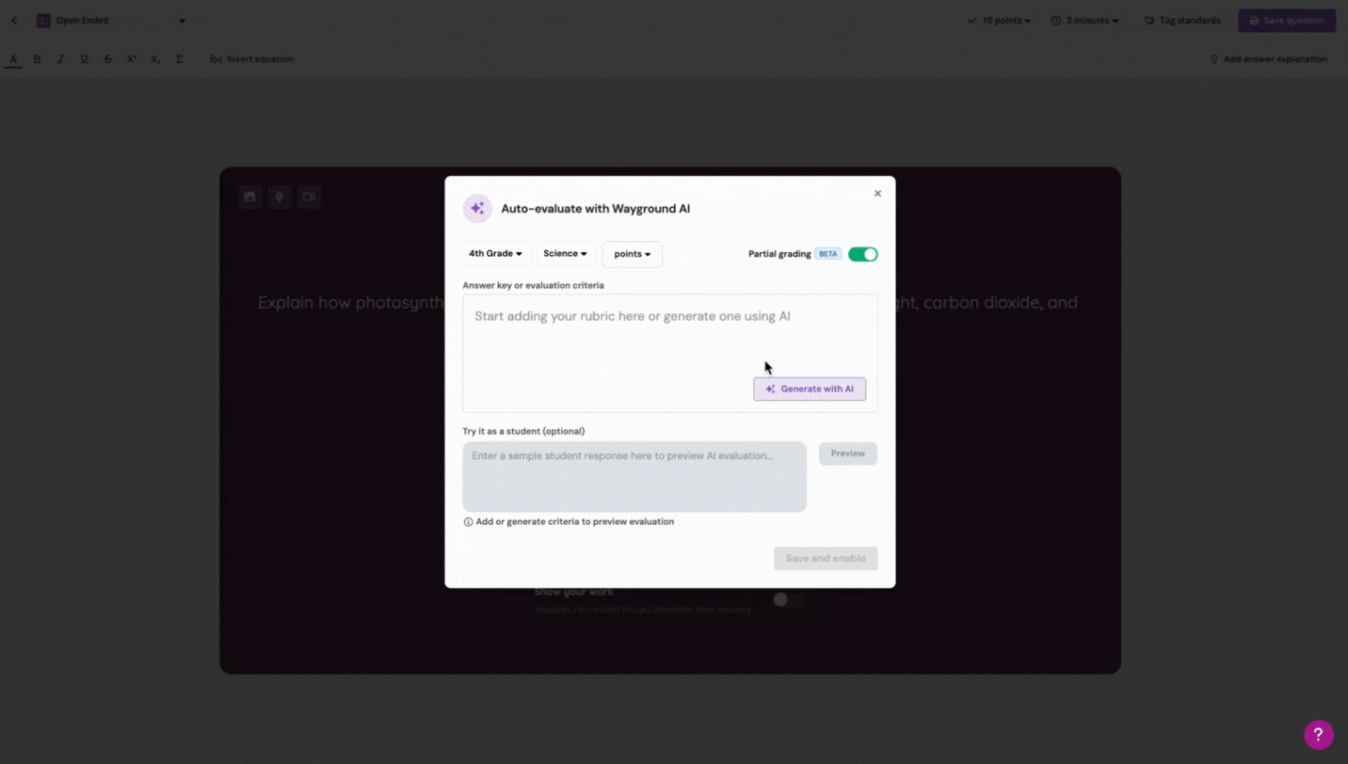Click Tag standards
This screenshot has height=764, width=1348.
[x=1182, y=21]
